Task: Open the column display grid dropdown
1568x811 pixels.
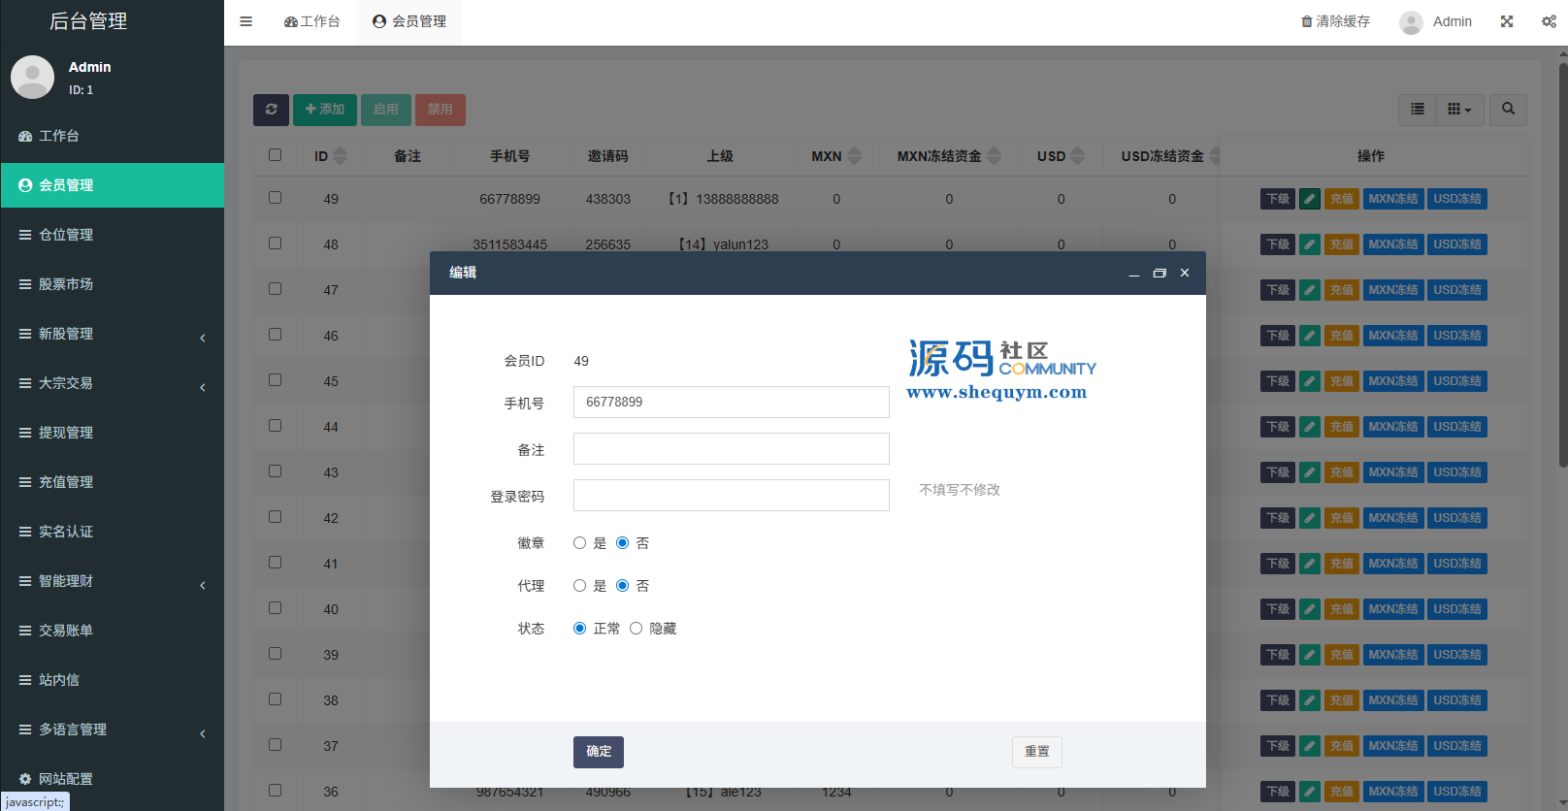Action: click(1458, 110)
